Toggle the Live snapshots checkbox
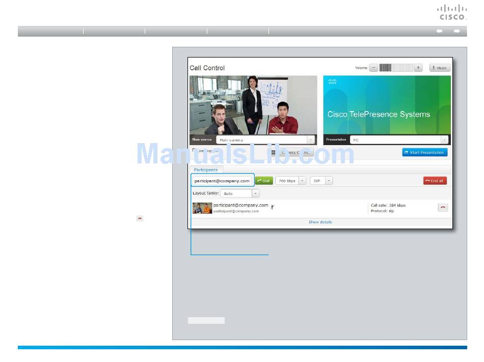This screenshot has width=484, height=362. 194,151
